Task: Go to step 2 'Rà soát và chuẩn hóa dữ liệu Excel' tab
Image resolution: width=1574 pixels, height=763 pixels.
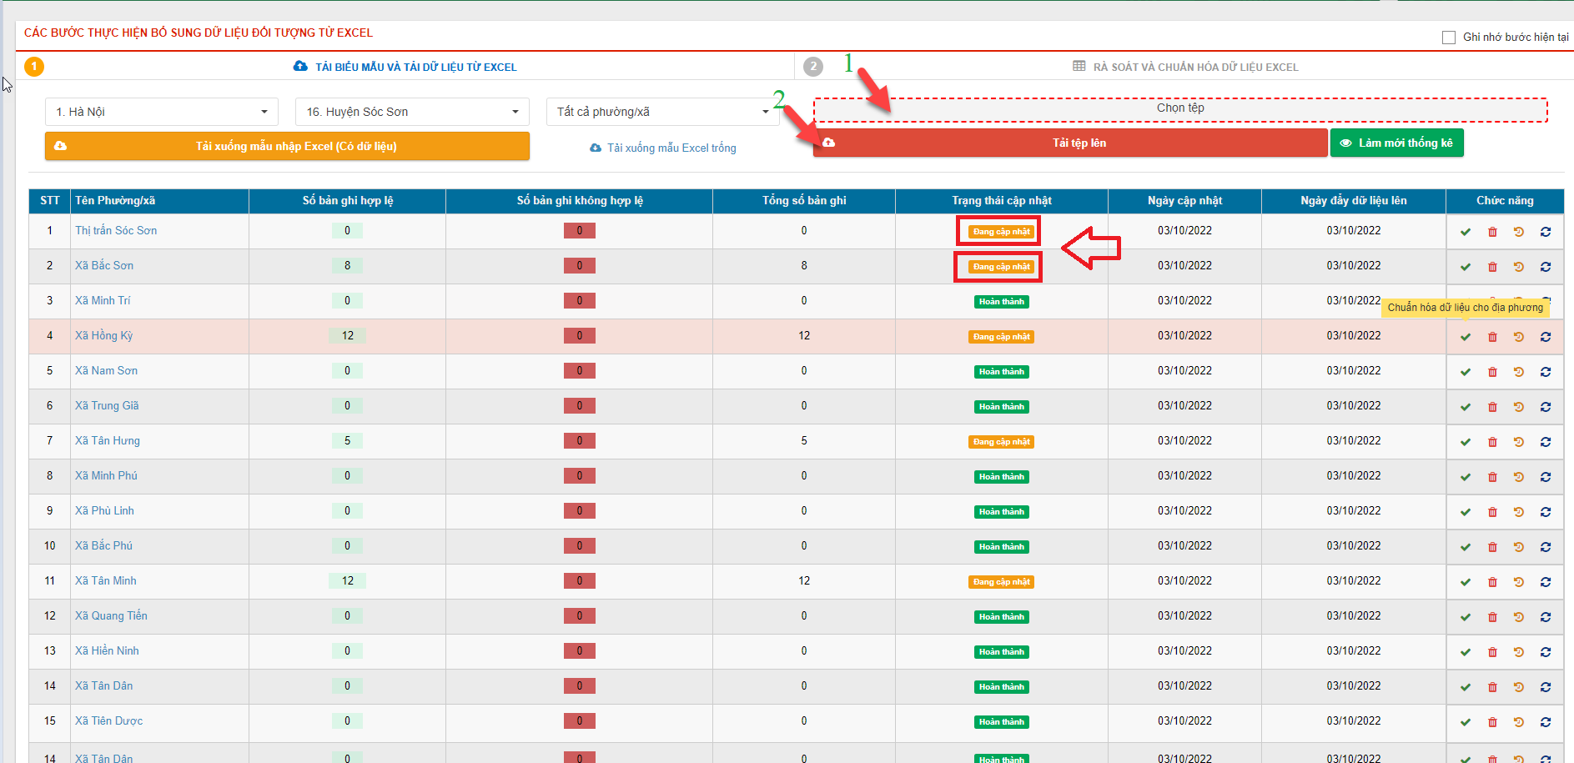Action: [1185, 67]
